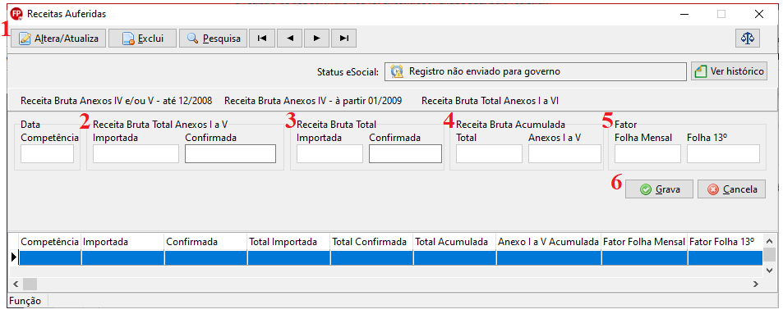Click the grid row indicator arrow
The image size is (783, 314).
point(14,257)
